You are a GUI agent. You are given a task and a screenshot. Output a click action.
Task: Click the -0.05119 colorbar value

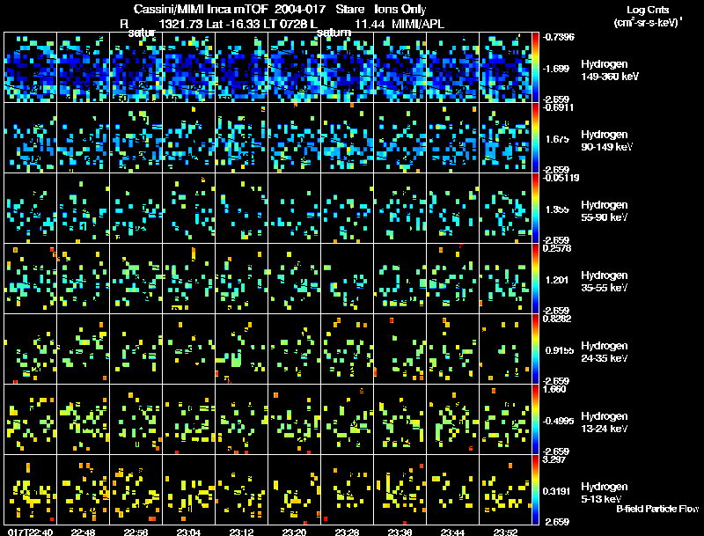561,178
